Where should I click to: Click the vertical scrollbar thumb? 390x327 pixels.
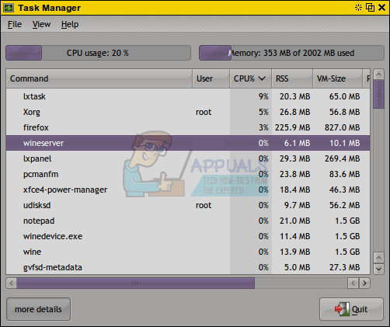pos(378,94)
